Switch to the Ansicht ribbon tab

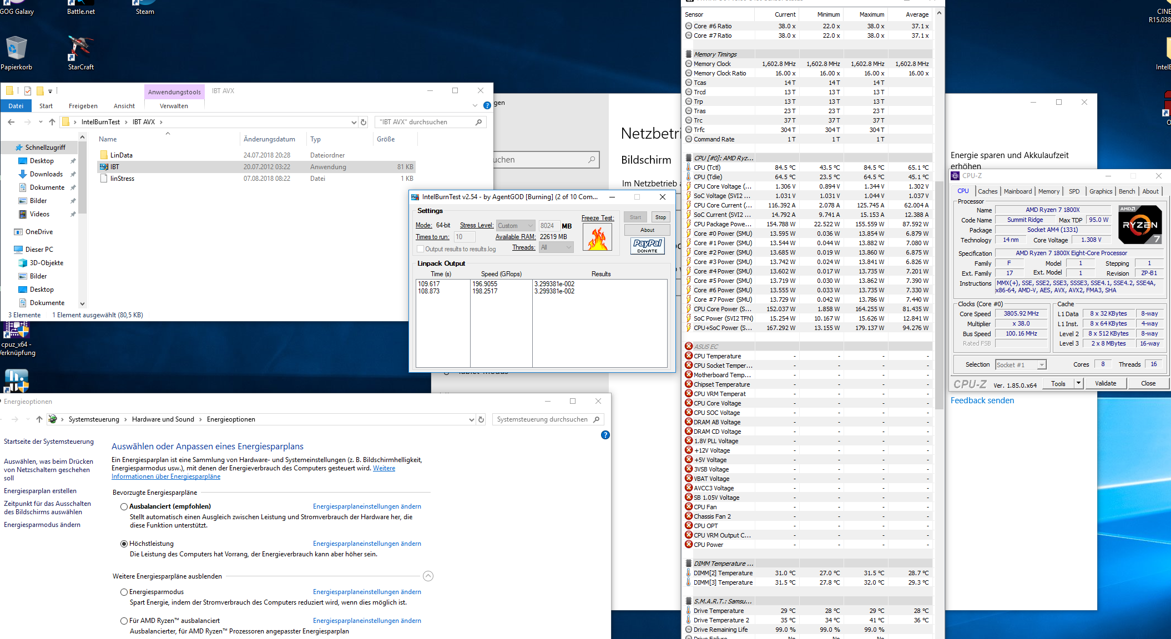124,106
